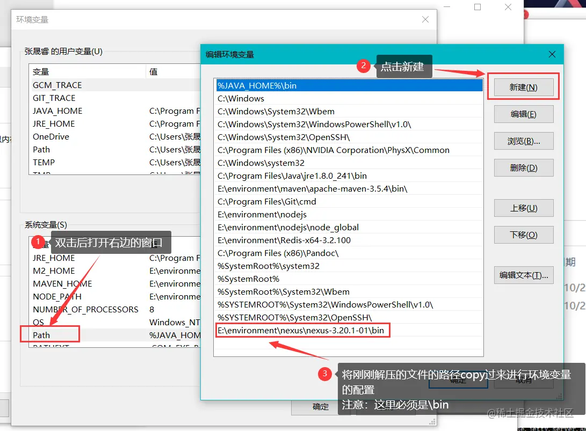Select %SYSTEMROOT%\System32\OpenSSH\ entry
The height and width of the screenshot is (431, 586).
tap(349, 317)
